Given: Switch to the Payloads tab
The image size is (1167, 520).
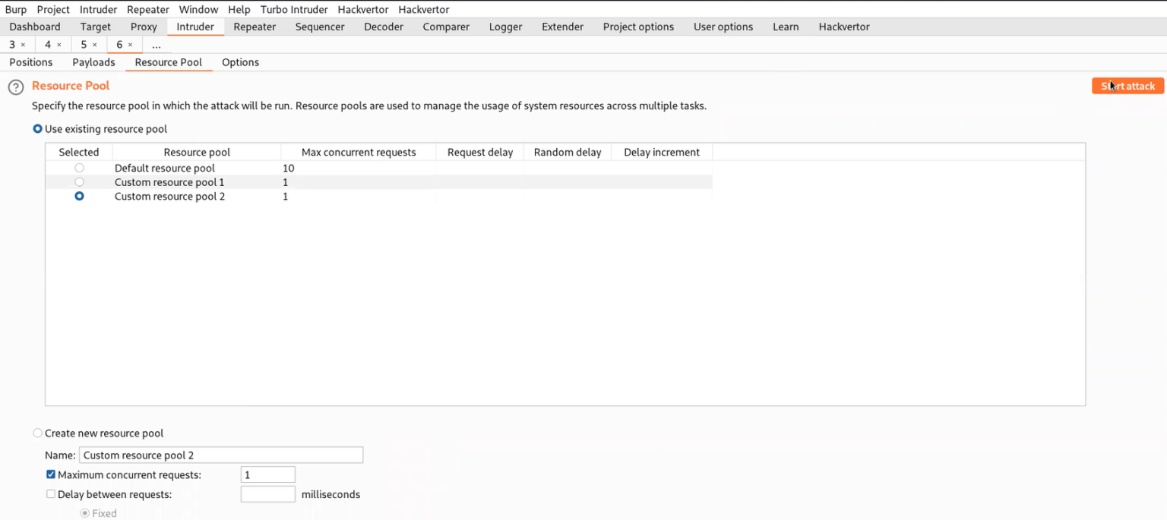Looking at the screenshot, I should pos(93,62).
